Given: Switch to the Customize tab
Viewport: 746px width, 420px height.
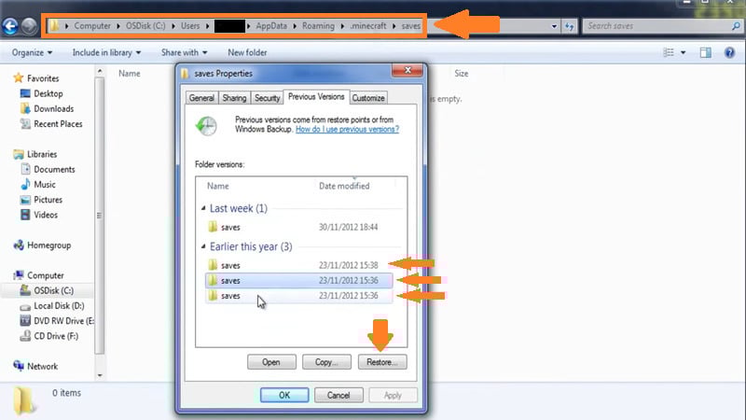Looking at the screenshot, I should (x=368, y=98).
